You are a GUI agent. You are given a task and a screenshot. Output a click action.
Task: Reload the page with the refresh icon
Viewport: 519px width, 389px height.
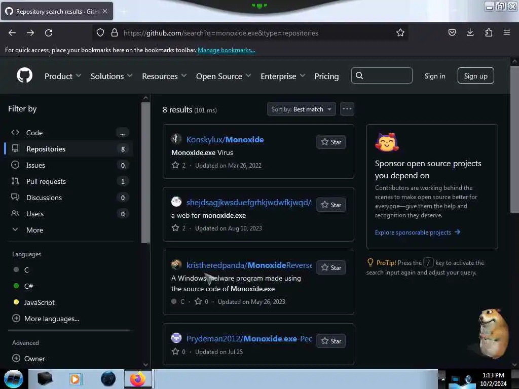pos(49,33)
